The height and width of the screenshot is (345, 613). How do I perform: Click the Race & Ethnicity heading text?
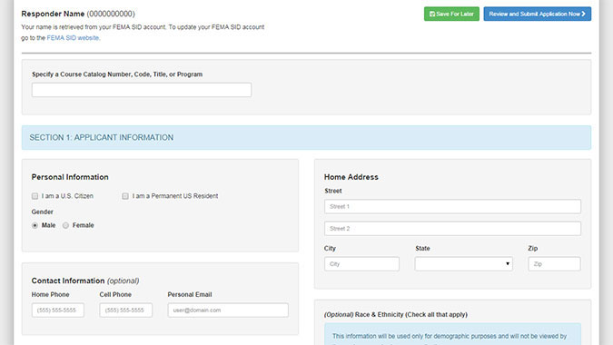pos(396,314)
